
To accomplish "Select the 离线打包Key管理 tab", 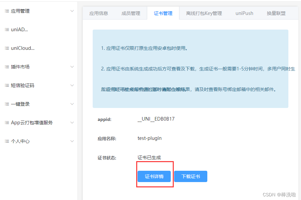I will [x=204, y=13].
